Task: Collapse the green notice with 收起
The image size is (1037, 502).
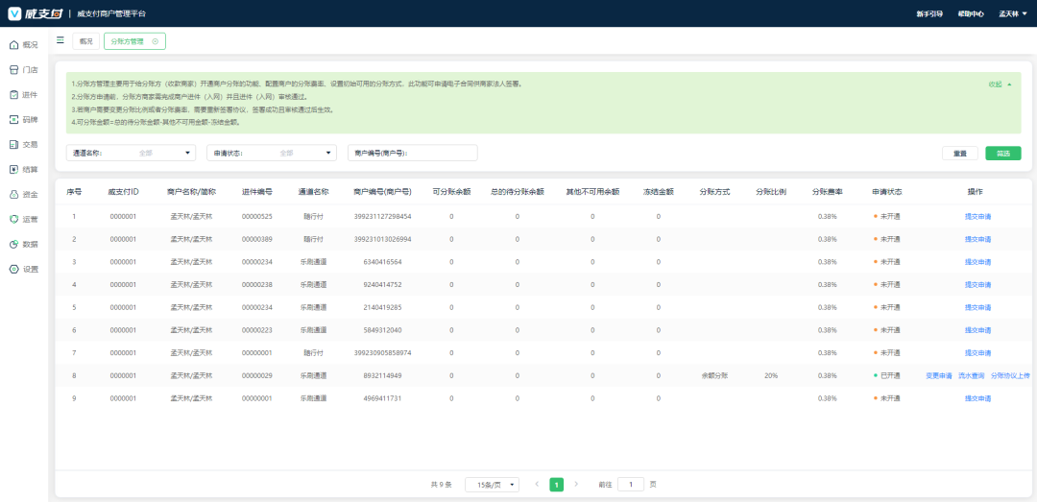Action: click(1000, 84)
